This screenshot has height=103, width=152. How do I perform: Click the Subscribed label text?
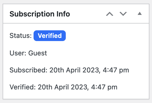click(x=28, y=70)
